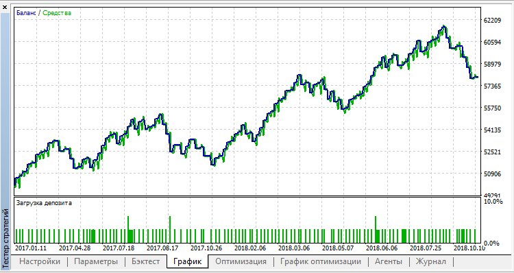Click the 2018.05.07 date label
514x273 pixels.
pyautogui.click(x=338, y=248)
